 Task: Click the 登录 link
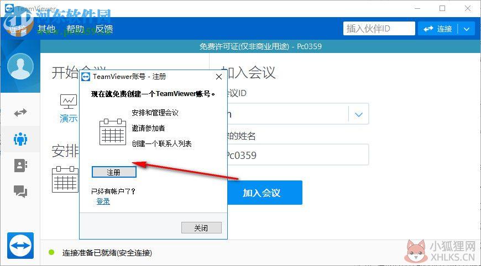pyautogui.click(x=103, y=201)
